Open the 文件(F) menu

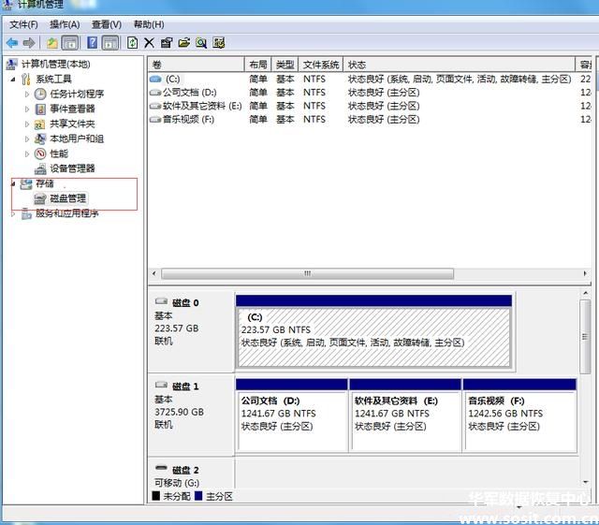pos(23,24)
